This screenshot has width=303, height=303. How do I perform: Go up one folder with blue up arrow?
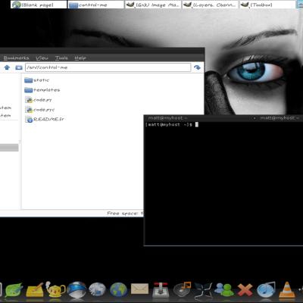pos(7,67)
